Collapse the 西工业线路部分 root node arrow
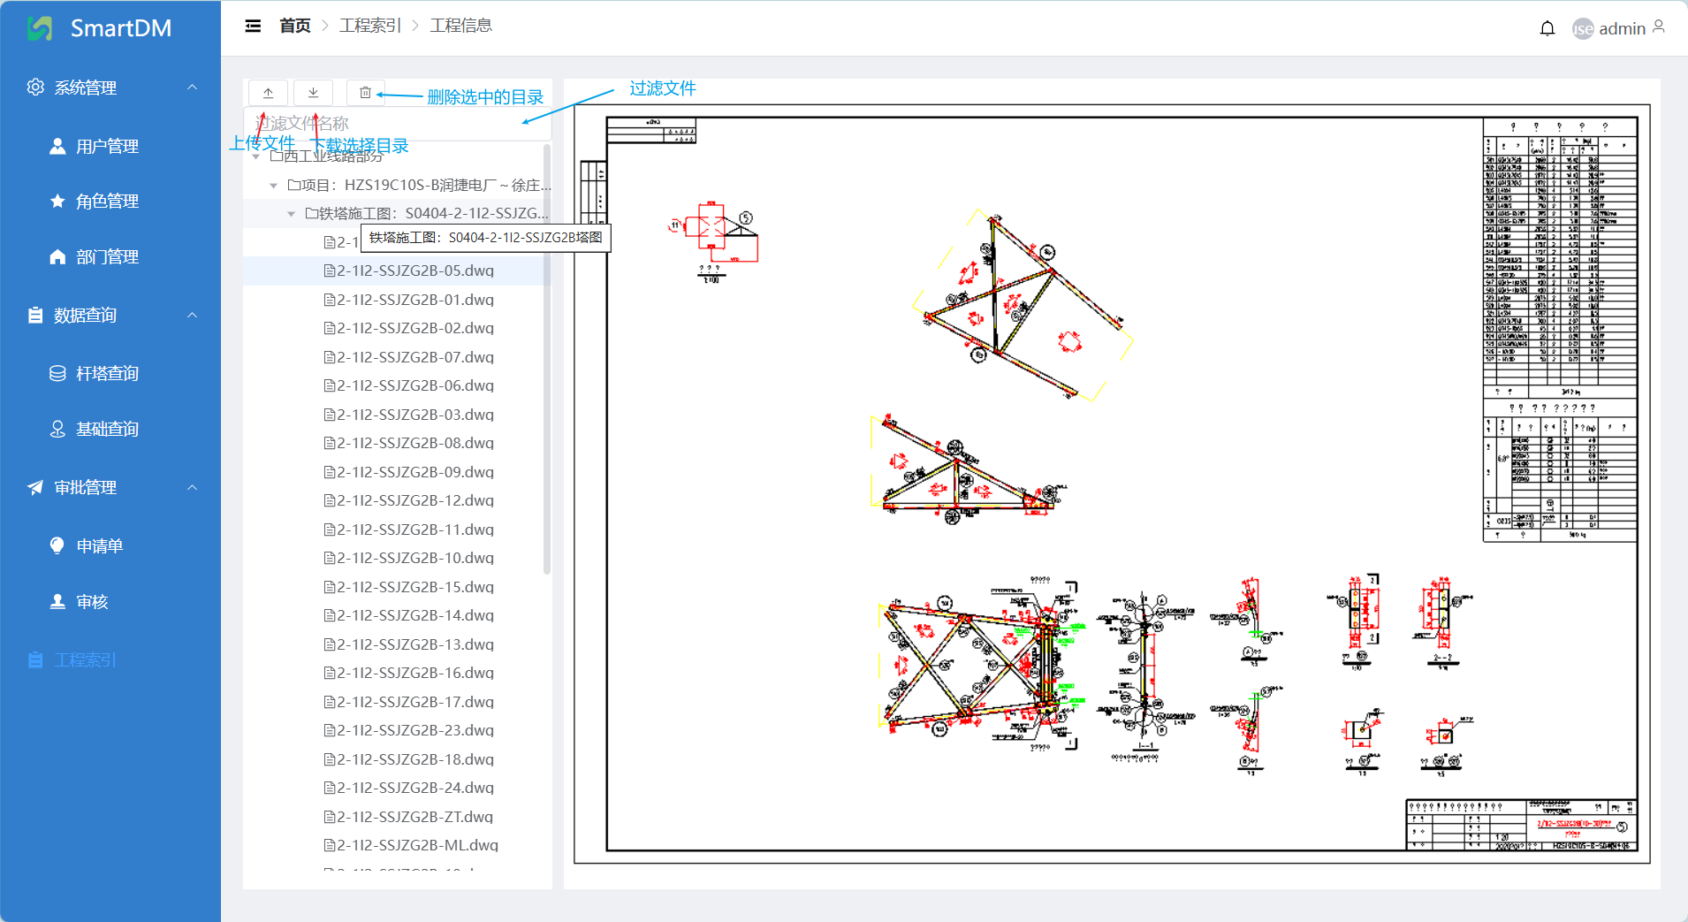This screenshot has height=922, width=1688. pyautogui.click(x=255, y=156)
